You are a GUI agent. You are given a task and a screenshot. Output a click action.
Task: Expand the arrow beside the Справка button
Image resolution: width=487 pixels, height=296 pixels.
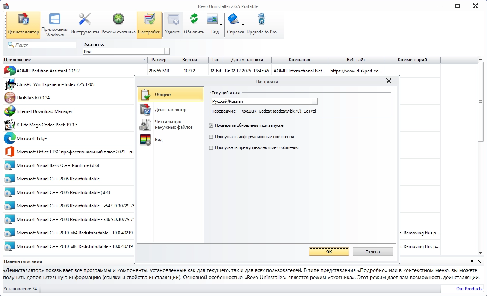(x=243, y=25)
